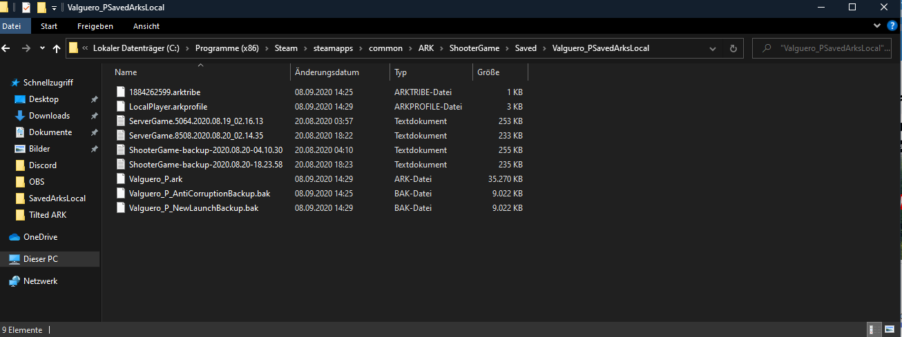Open the Datei ribbon tab
This screenshot has height=337, width=902.
(x=12, y=26)
